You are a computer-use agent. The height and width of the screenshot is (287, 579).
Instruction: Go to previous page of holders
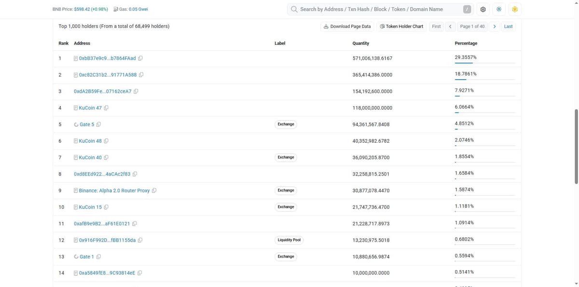450,27
